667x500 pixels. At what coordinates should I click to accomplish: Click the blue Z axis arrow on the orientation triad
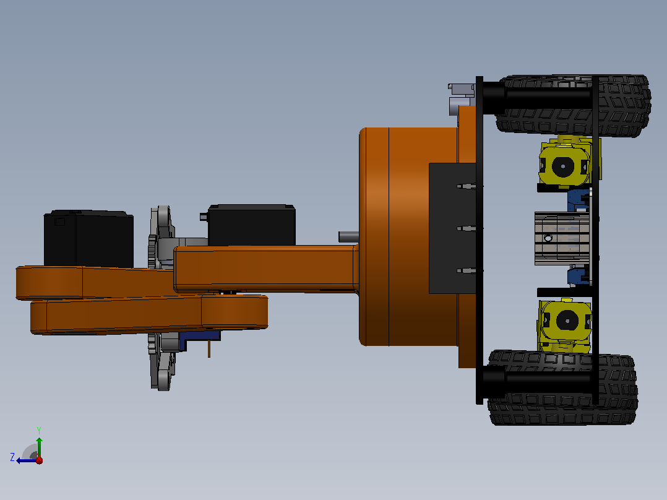click(x=25, y=460)
